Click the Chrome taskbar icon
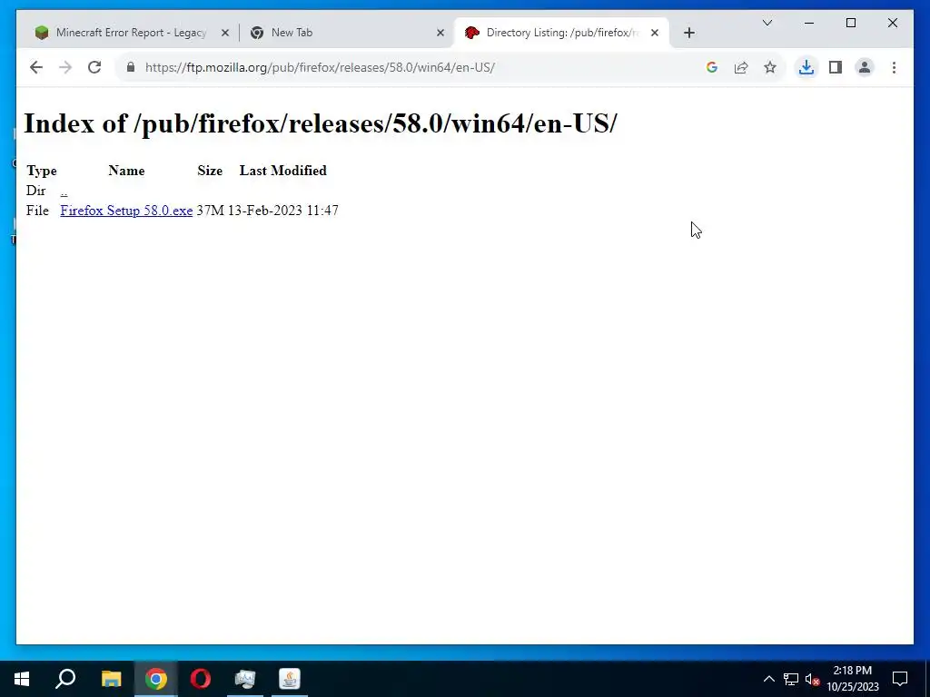Viewport: 930px width, 697px height. point(156,679)
